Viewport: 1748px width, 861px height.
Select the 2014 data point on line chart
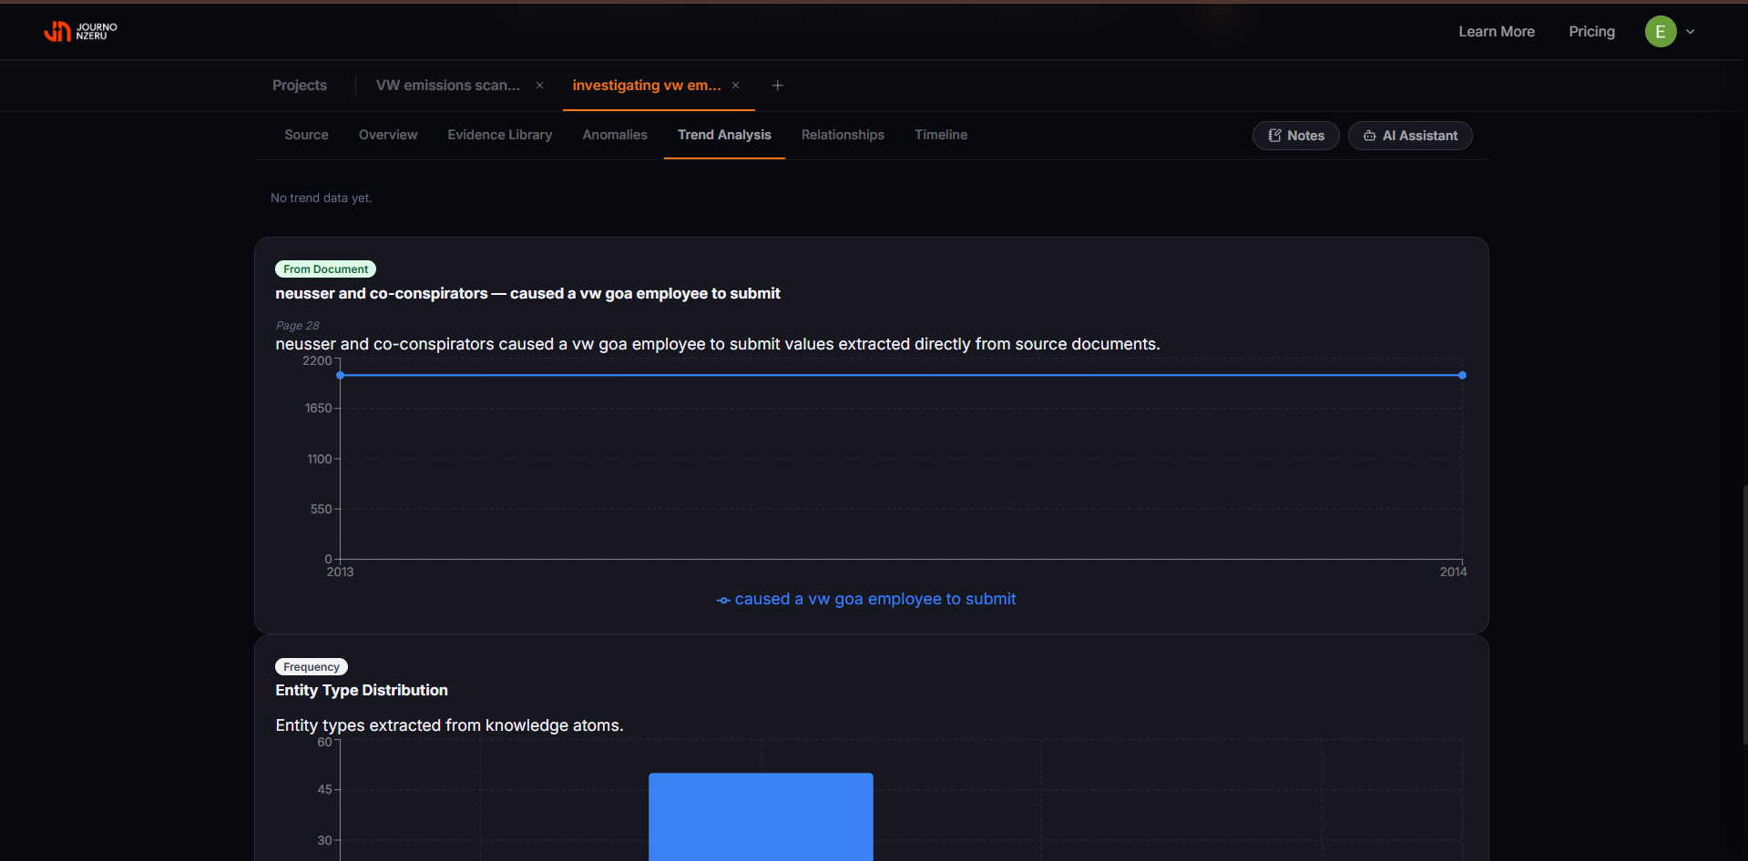pos(1462,375)
